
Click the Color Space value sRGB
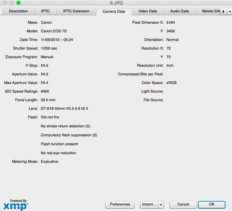coord(172,83)
